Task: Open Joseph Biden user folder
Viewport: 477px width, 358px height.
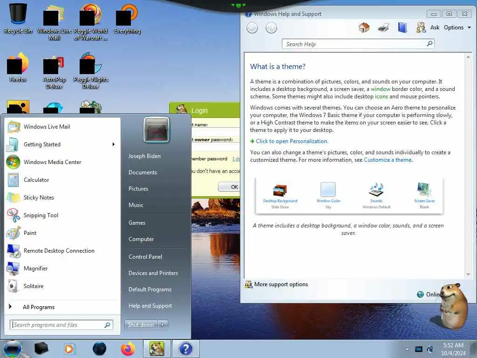Action: click(144, 156)
